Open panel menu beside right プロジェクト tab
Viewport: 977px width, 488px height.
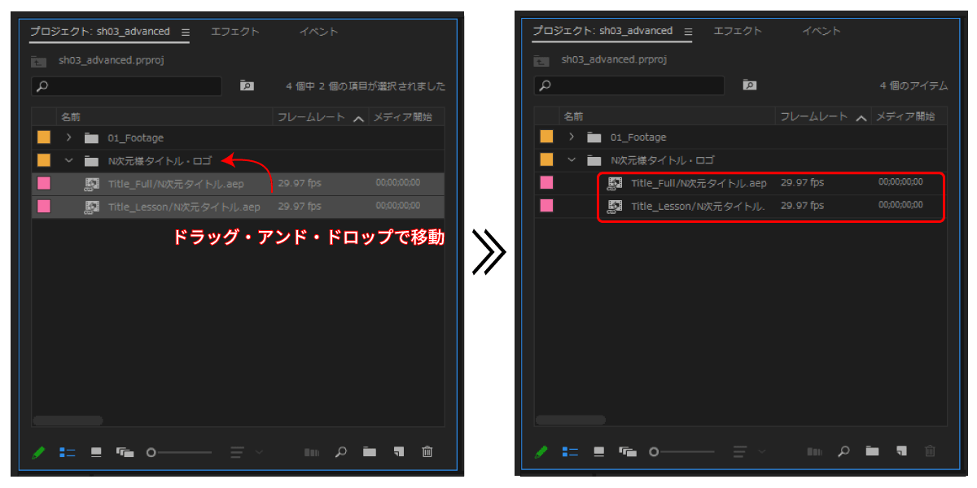tap(689, 32)
